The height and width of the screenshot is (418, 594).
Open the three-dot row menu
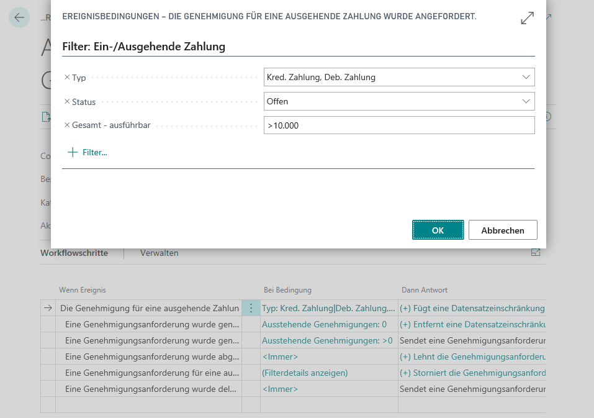click(x=251, y=308)
